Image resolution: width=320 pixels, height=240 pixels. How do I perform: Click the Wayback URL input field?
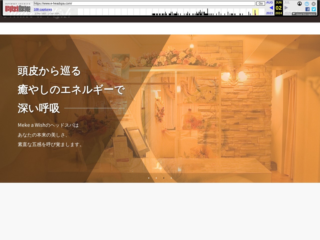coord(144,3)
